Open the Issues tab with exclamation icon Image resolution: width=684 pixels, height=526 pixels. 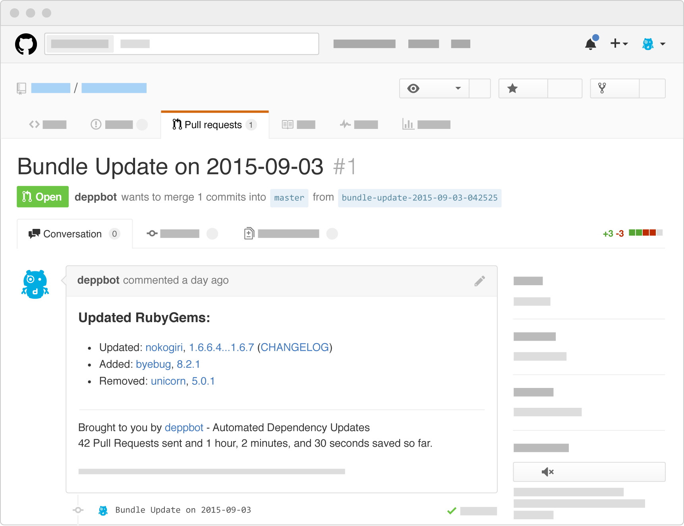click(x=119, y=125)
